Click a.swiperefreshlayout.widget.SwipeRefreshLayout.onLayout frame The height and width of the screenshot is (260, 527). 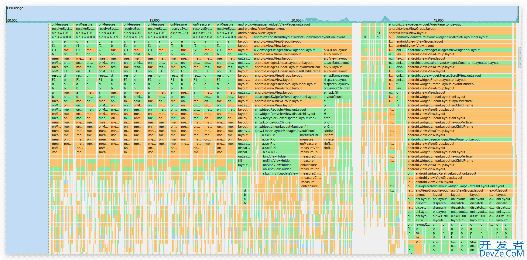pyautogui.click(x=464, y=186)
